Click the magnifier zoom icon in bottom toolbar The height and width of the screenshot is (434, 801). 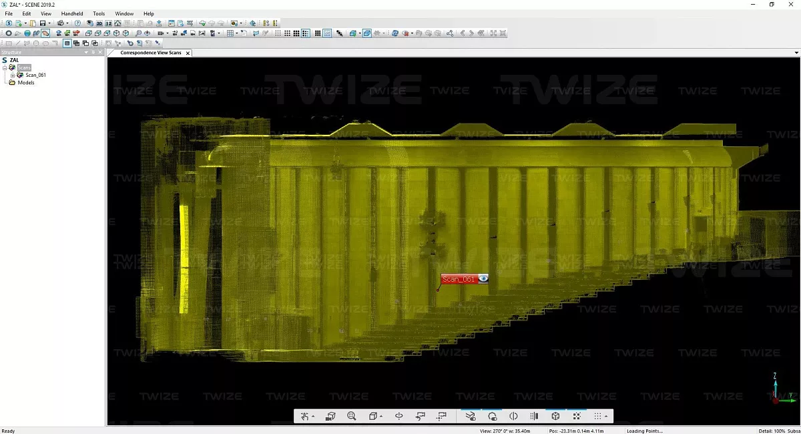[x=352, y=416]
